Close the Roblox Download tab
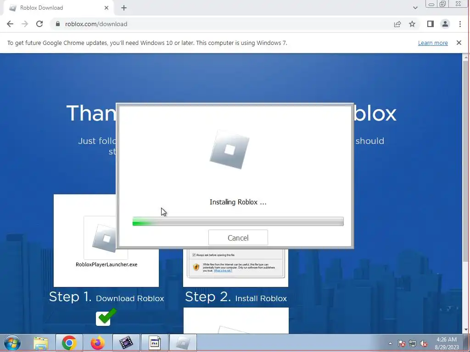The height and width of the screenshot is (352, 470). (106, 8)
